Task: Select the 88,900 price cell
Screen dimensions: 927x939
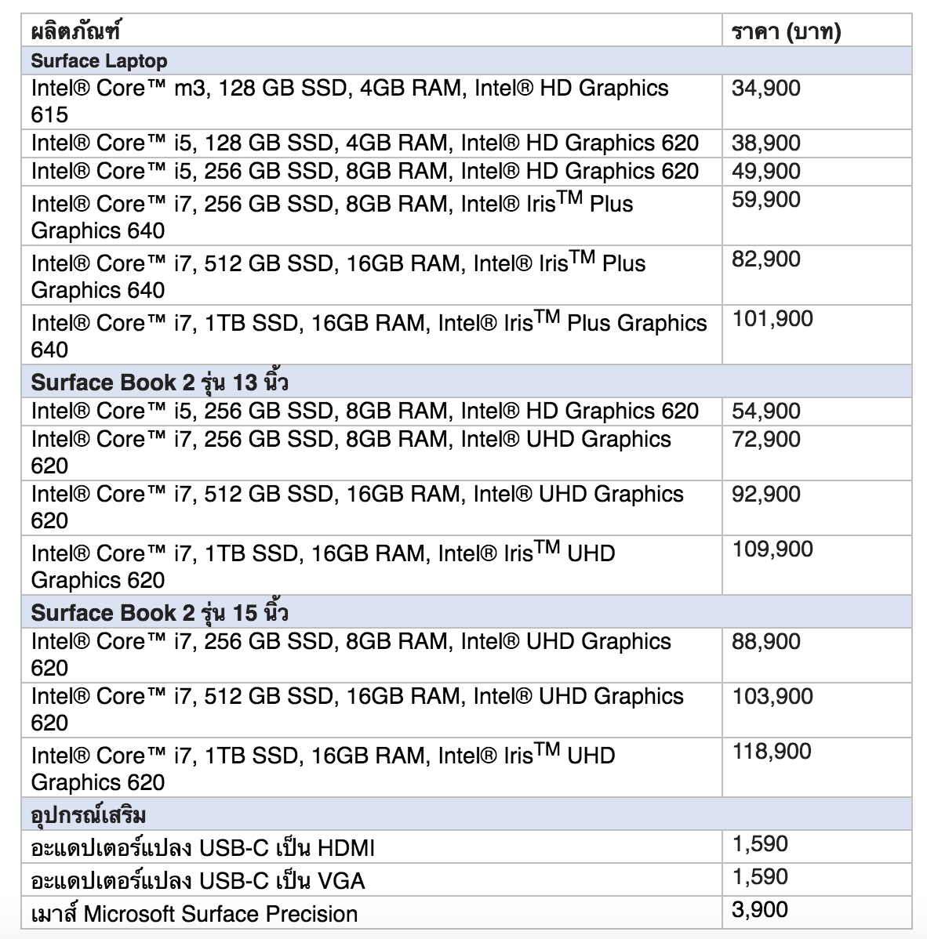Action: (x=766, y=642)
